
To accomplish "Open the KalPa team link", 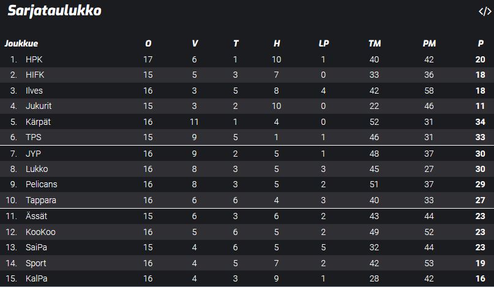I will click(x=36, y=278).
